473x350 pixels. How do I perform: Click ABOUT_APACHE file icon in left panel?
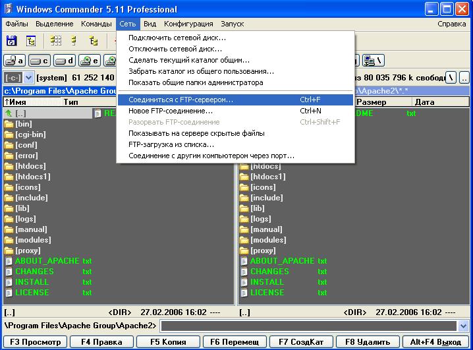9,261
